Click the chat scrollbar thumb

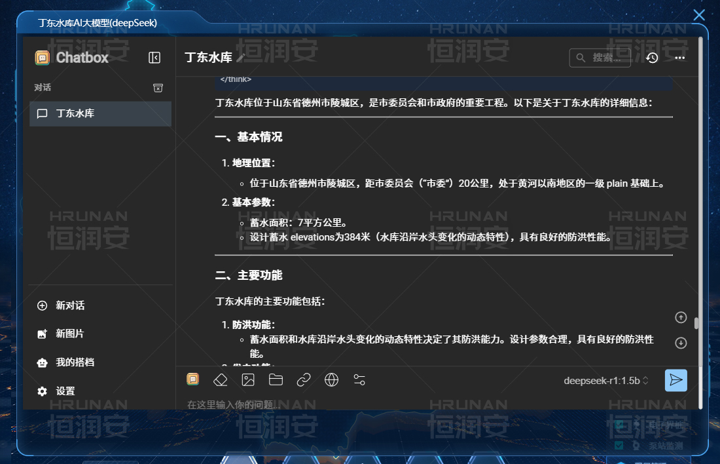(696, 323)
